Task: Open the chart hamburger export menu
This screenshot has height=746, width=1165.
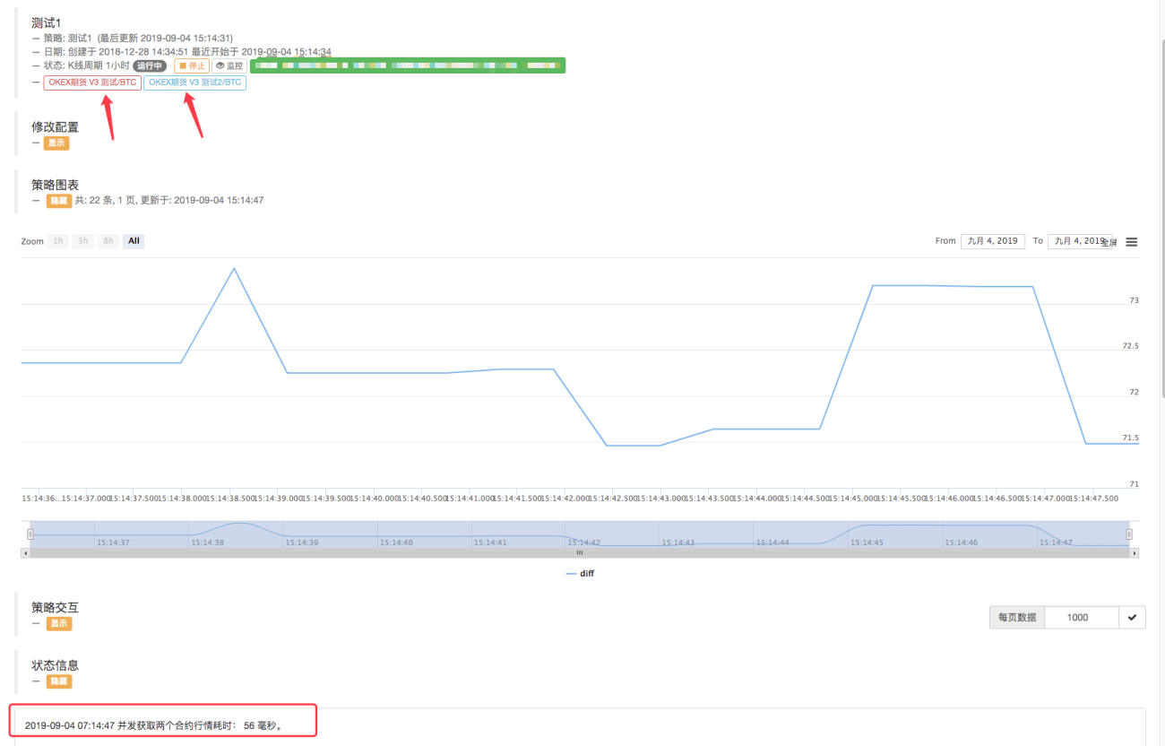Action: pyautogui.click(x=1132, y=242)
